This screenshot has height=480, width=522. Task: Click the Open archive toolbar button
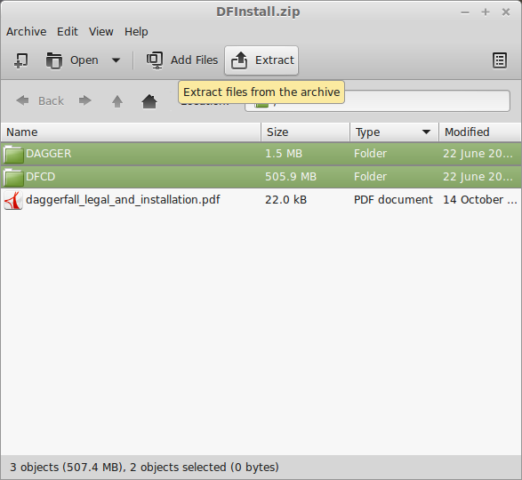click(x=72, y=60)
